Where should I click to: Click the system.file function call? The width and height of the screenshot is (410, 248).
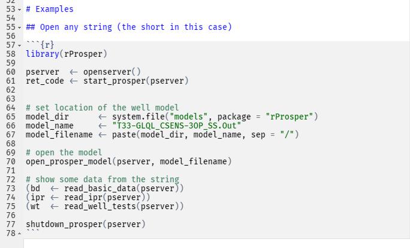point(135,117)
